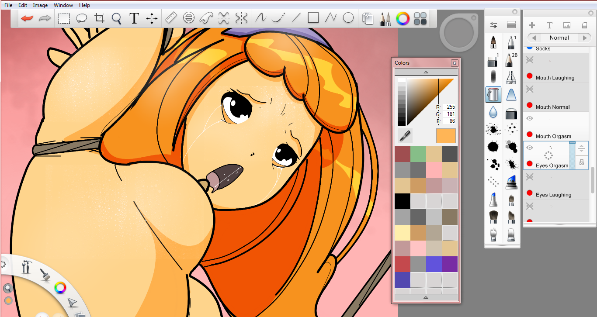597x317 pixels.
Task: Select the paint bucket fill tool
Action: (x=493, y=94)
